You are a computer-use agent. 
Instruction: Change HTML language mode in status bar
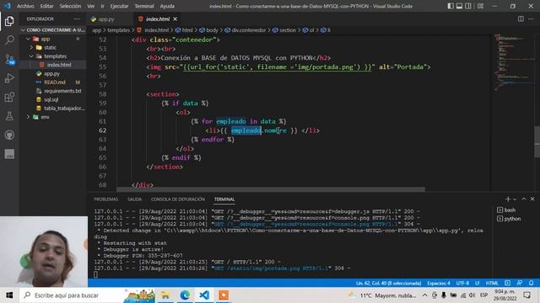pos(492,283)
